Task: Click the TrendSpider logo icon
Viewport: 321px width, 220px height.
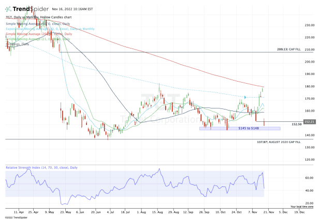Action: tap(8, 9)
